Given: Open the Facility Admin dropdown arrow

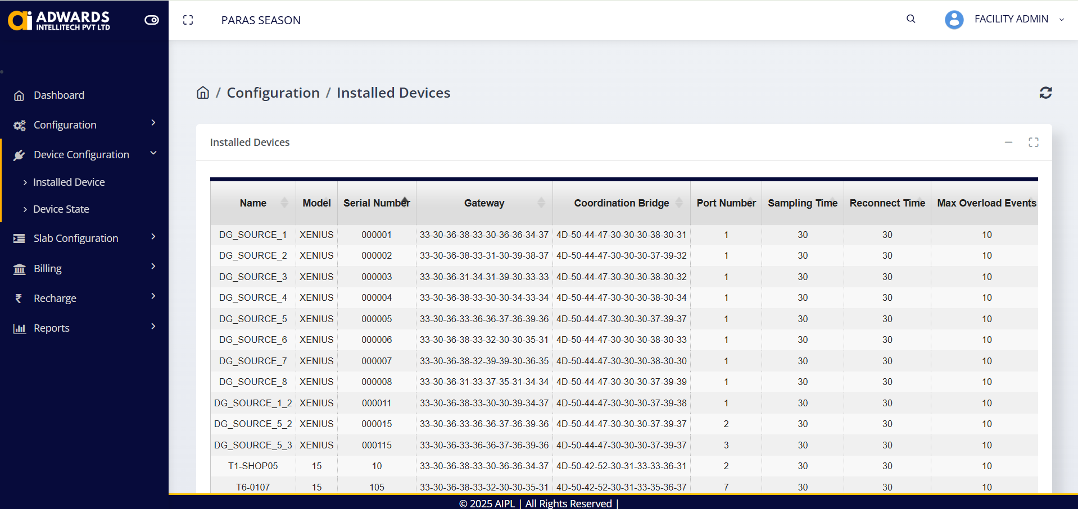Looking at the screenshot, I should click(1061, 20).
